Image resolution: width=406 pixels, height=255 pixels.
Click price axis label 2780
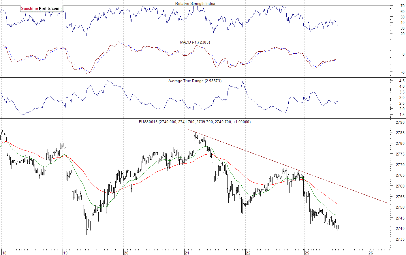400,143
